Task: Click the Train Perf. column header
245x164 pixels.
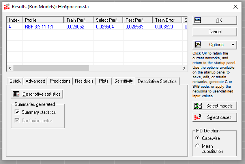Action: coord(78,20)
